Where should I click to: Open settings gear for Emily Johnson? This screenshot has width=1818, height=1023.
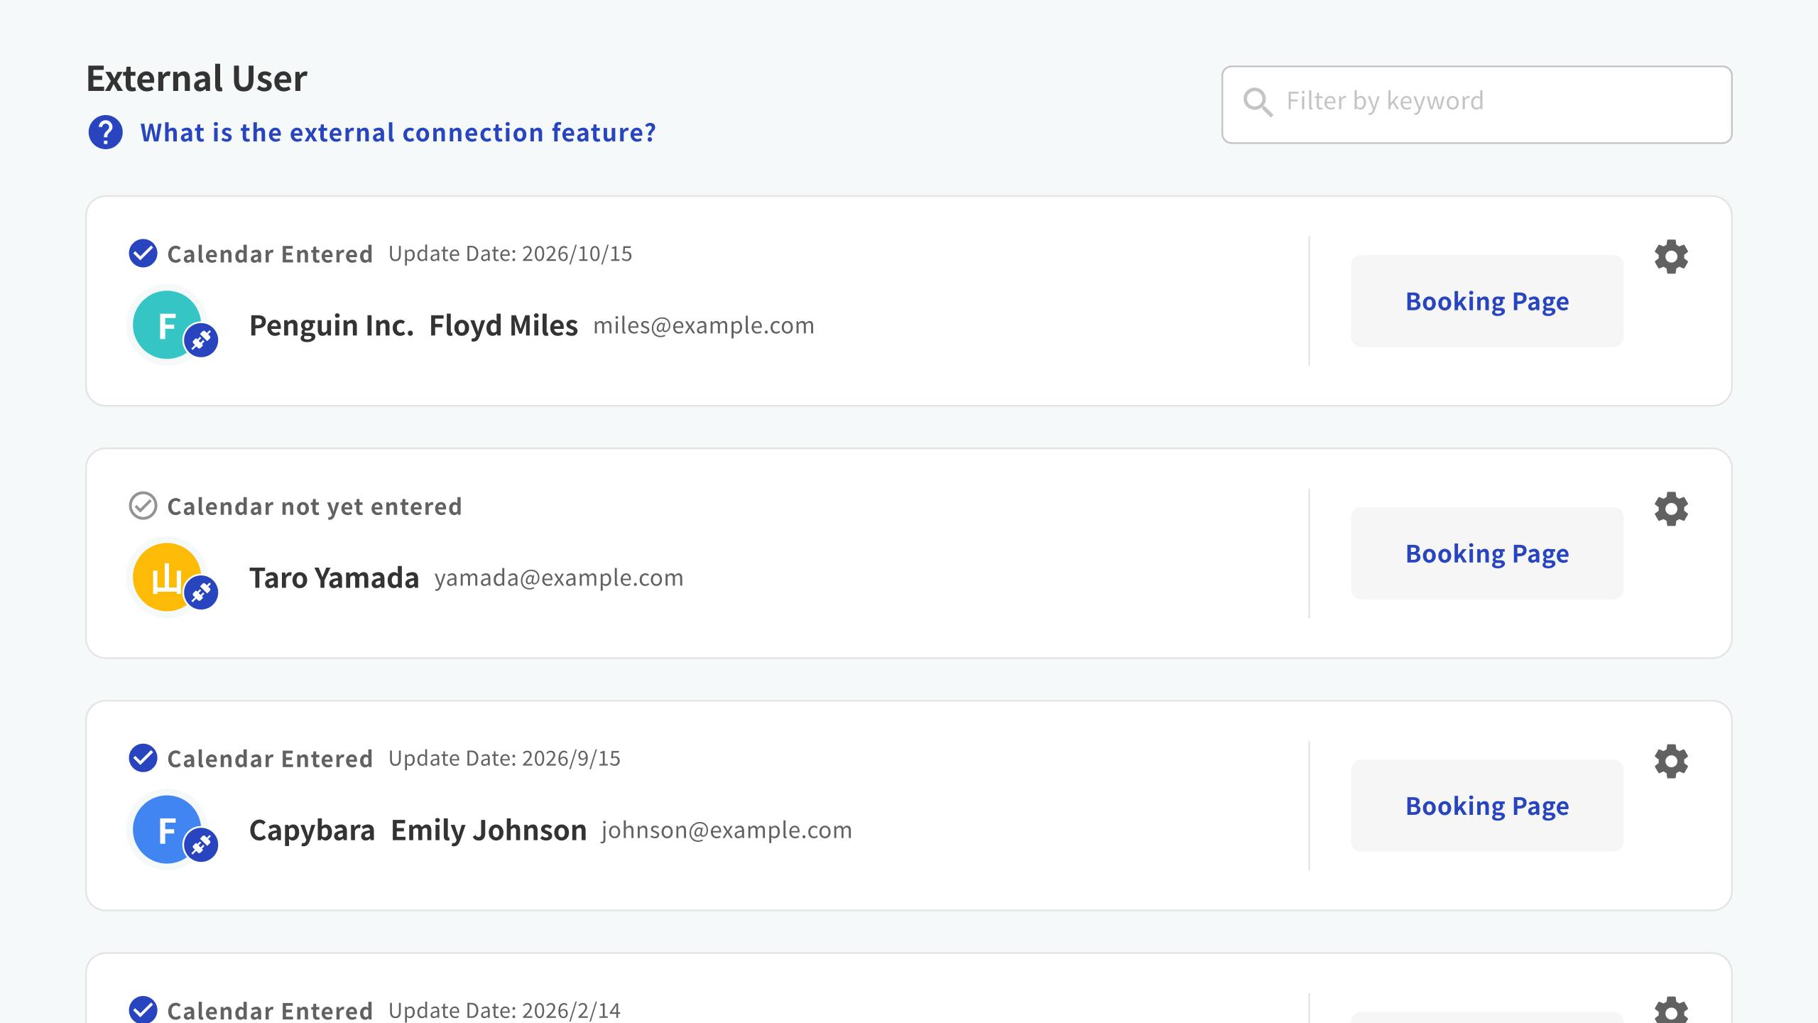1671,761
